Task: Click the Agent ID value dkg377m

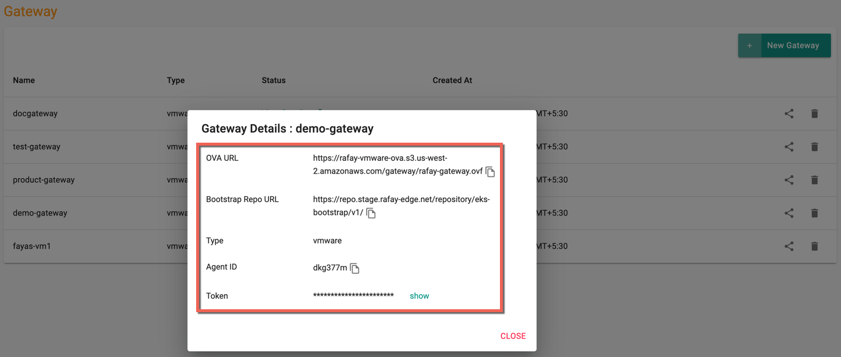Action: [x=330, y=268]
